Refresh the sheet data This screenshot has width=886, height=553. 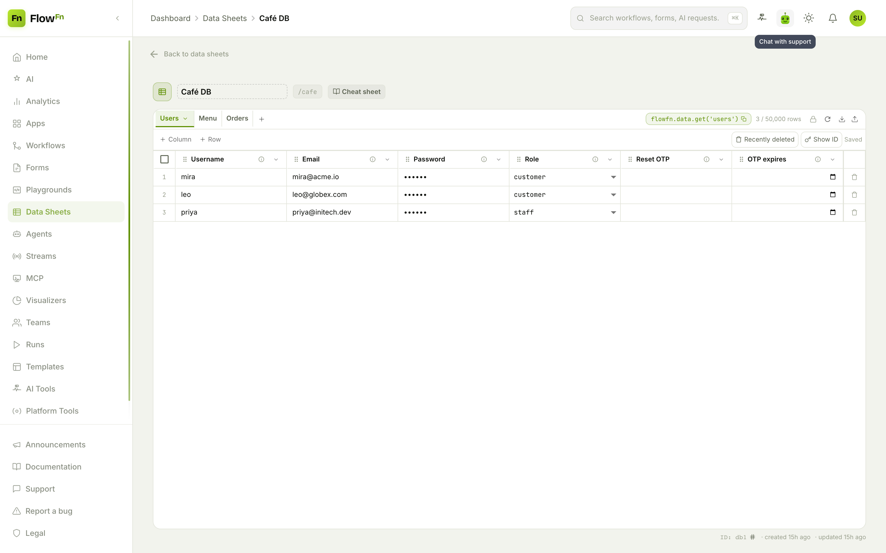coord(827,119)
